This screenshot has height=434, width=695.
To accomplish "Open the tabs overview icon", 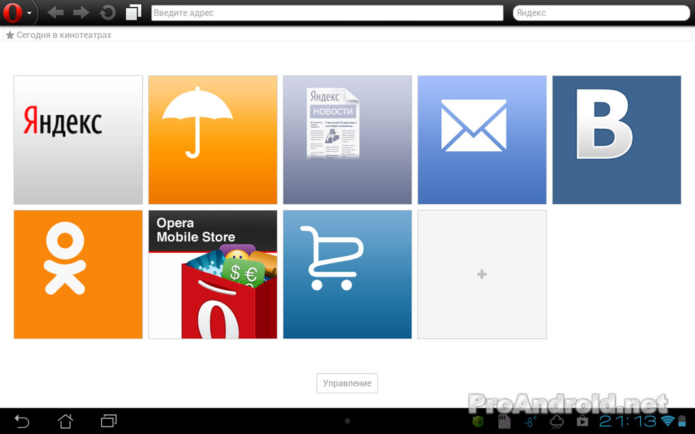I will click(x=133, y=12).
